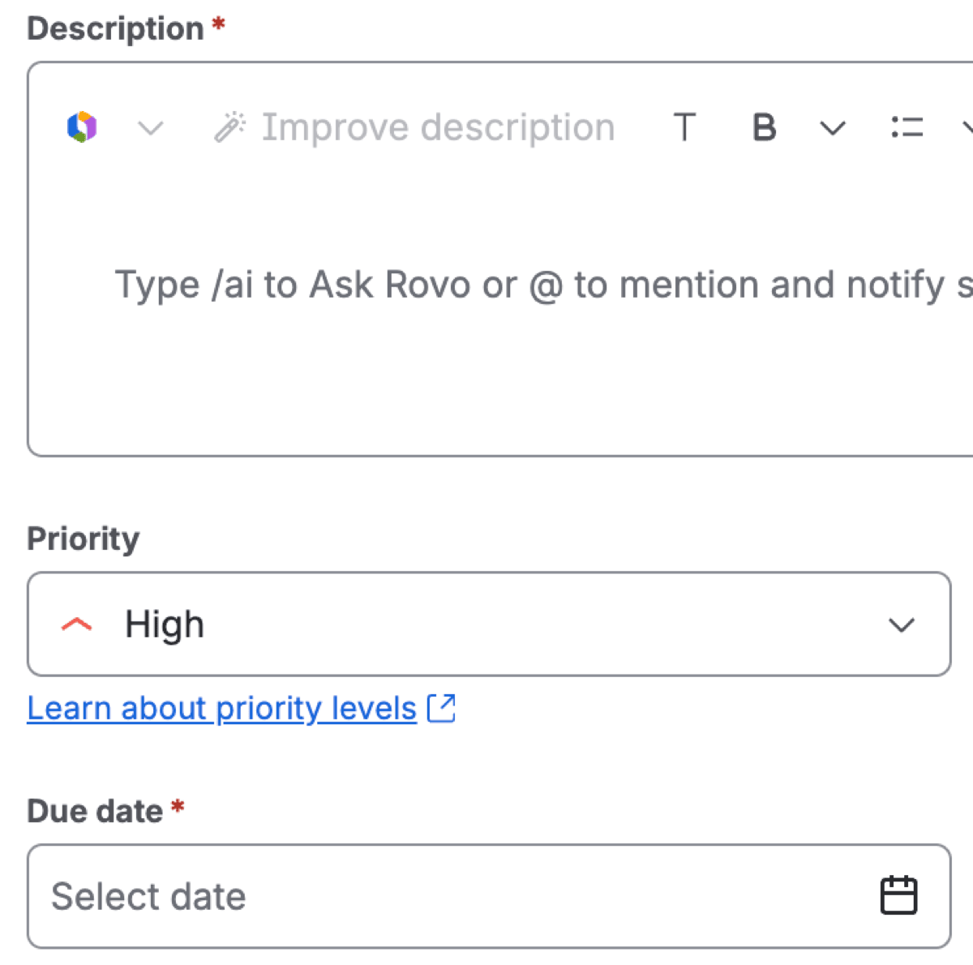This screenshot has width=973, height=965.
Task: Open the calendar picker icon
Action: [898, 895]
